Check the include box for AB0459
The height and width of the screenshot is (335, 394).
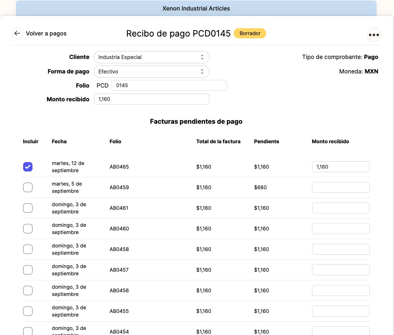28,187
